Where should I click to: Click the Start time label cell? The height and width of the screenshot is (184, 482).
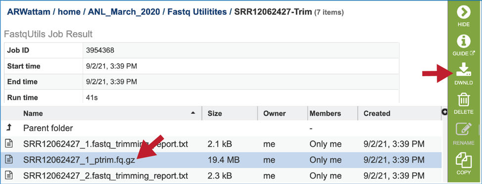[x=44, y=66]
